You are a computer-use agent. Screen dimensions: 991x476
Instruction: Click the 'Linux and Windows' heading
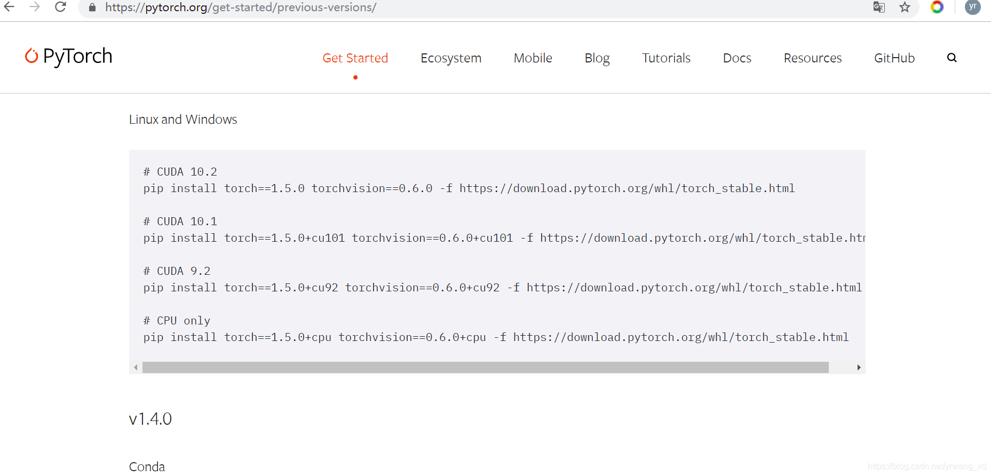(183, 120)
